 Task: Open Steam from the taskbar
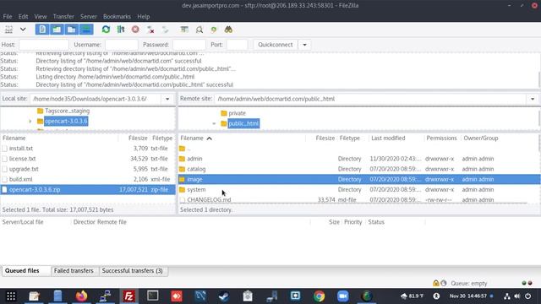224,296
